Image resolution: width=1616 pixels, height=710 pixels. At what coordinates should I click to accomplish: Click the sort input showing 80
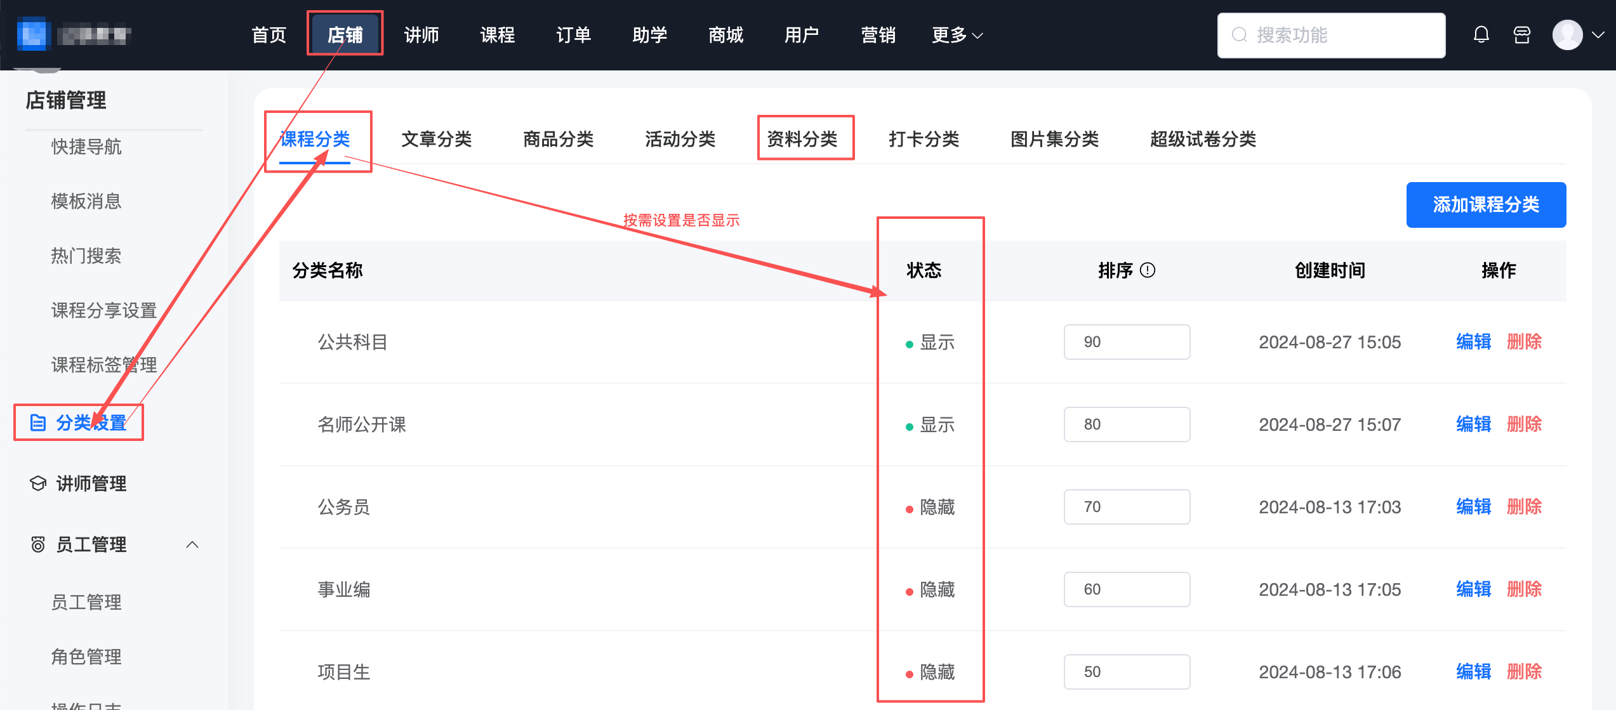pyautogui.click(x=1126, y=424)
